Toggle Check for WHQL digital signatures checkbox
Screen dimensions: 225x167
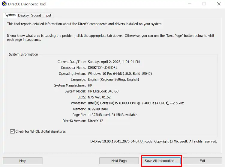13,131
